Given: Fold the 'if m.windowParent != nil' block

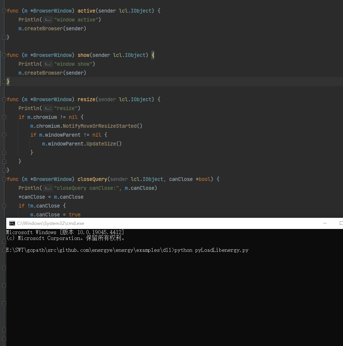Looking at the screenshot, I should coord(4,135).
